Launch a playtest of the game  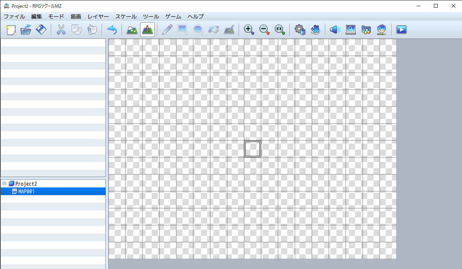coord(402,30)
